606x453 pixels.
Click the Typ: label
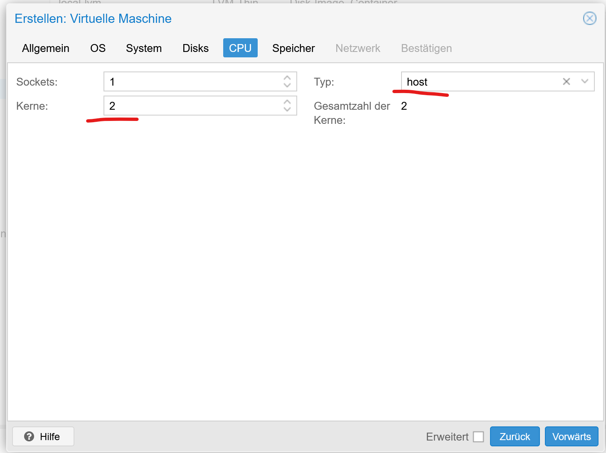(324, 82)
